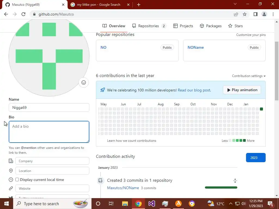Click the darkest legend swatch beside More
279x209 pixels.
tap(244, 141)
